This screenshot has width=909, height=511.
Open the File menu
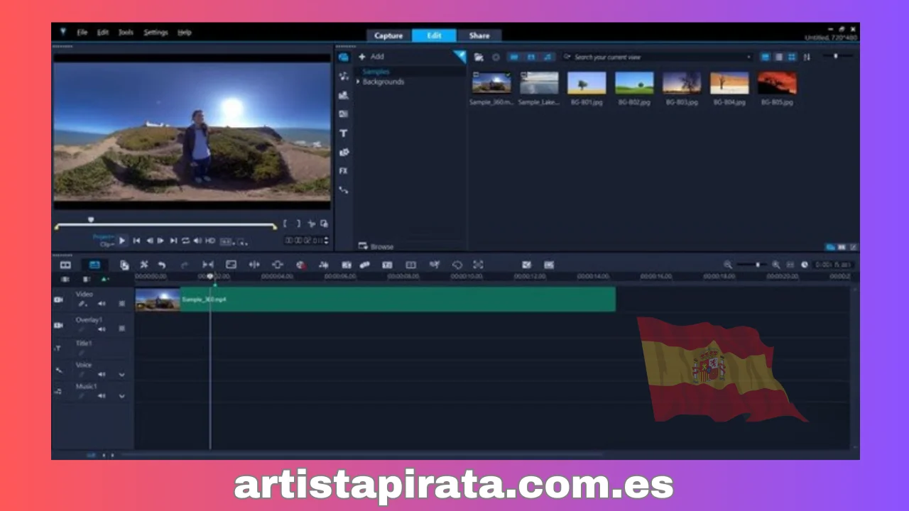pos(82,33)
